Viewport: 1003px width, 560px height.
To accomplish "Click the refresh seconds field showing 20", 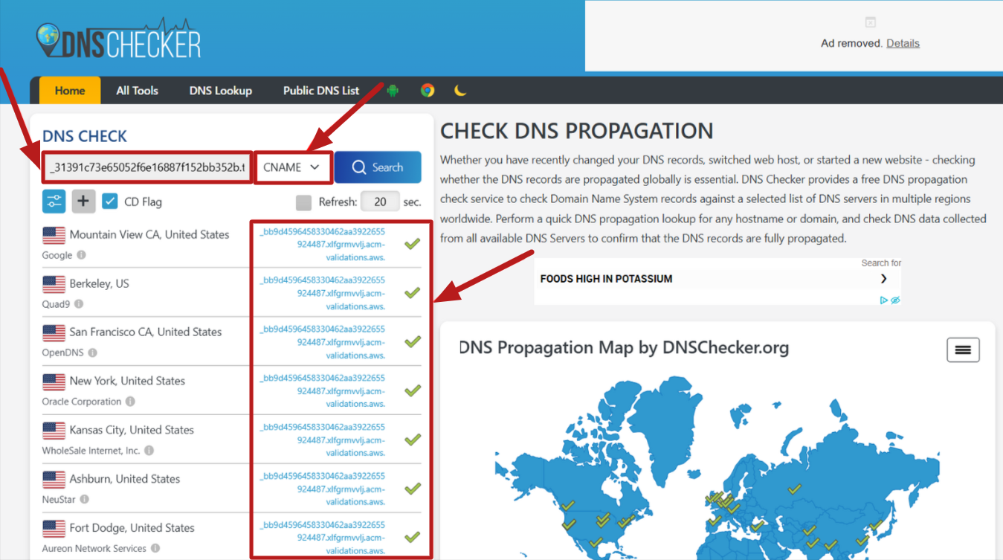I will (x=380, y=202).
